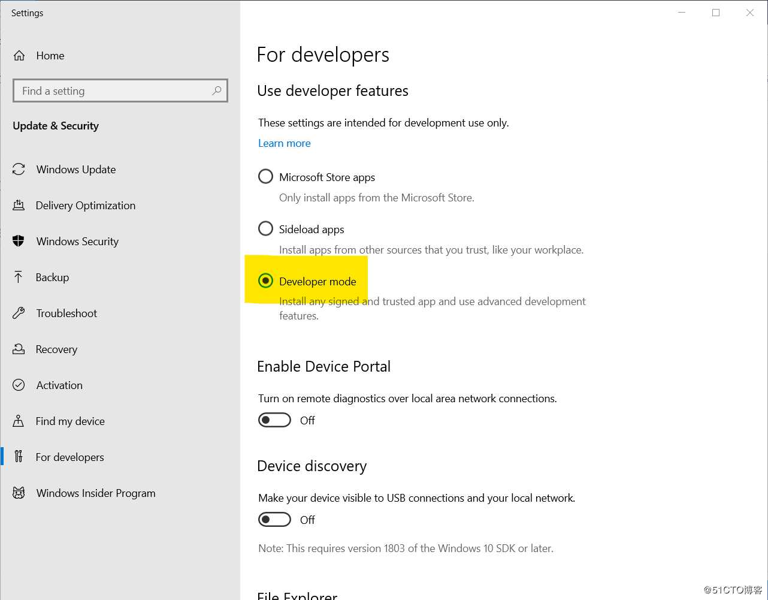Click 'These settings are intended for development' text
The image size is (768, 600).
tap(383, 123)
